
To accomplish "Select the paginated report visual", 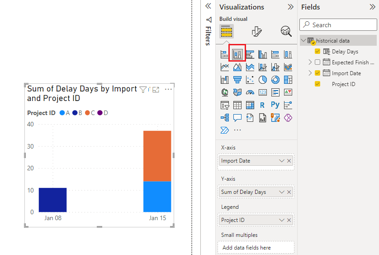I will [x=262, y=118].
